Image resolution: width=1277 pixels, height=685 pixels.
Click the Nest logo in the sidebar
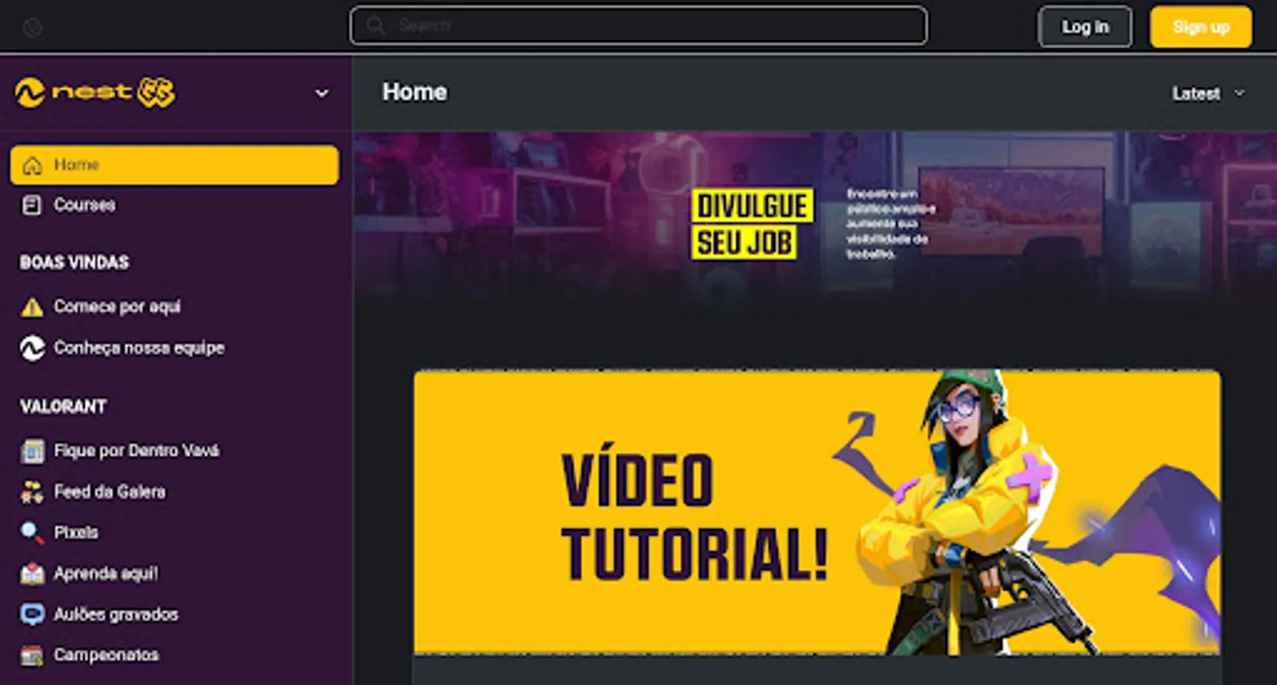tap(95, 93)
